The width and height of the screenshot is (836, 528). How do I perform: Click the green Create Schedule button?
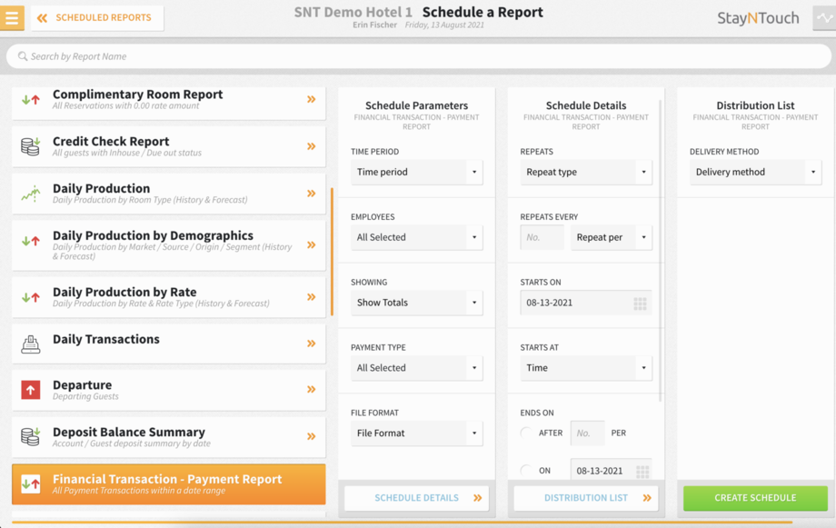[x=755, y=498]
